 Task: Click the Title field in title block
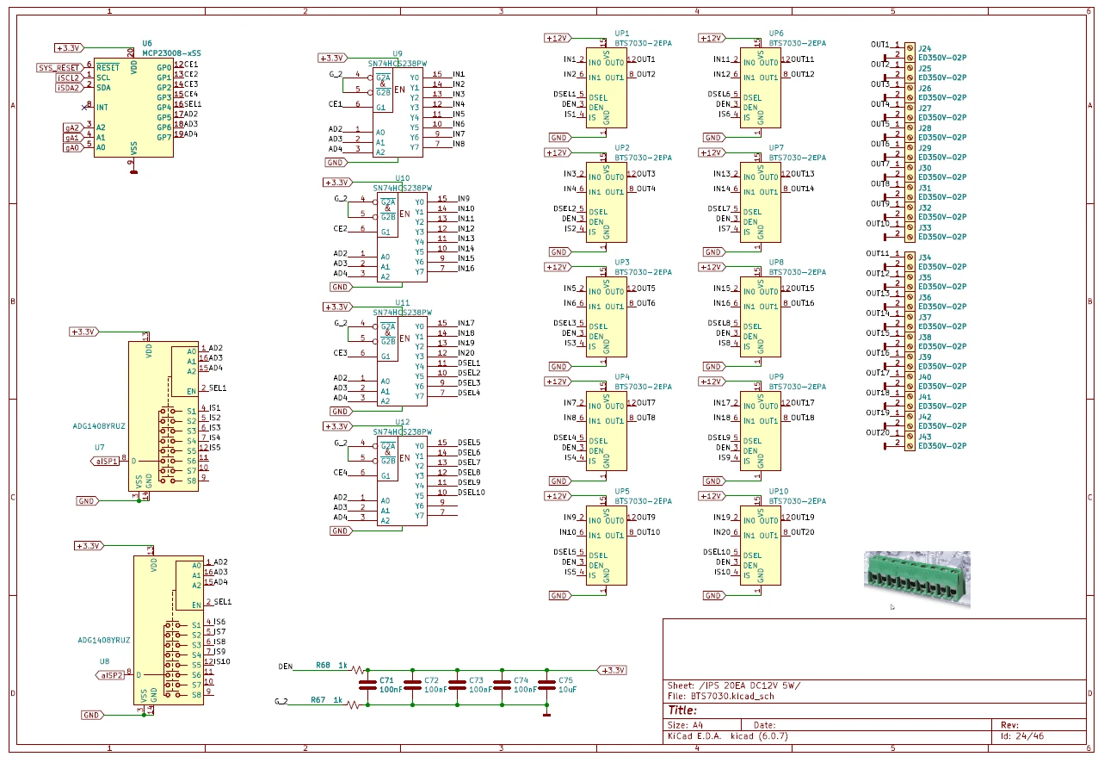point(682,710)
